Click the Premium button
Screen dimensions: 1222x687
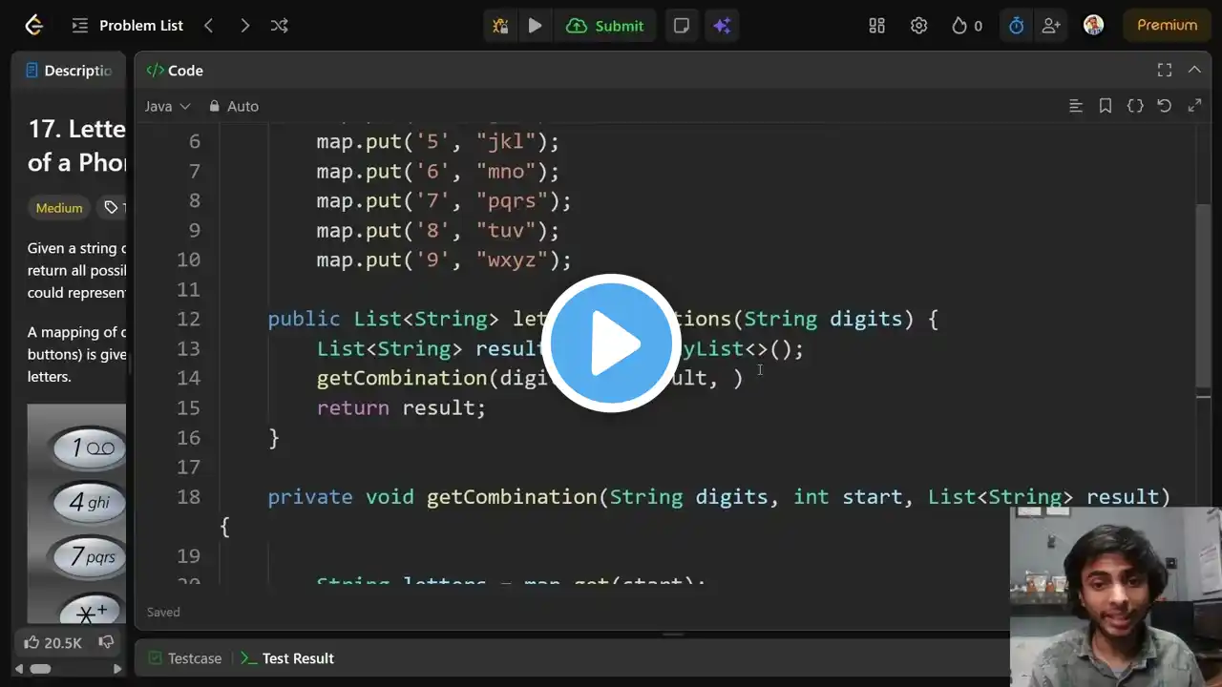(x=1167, y=26)
